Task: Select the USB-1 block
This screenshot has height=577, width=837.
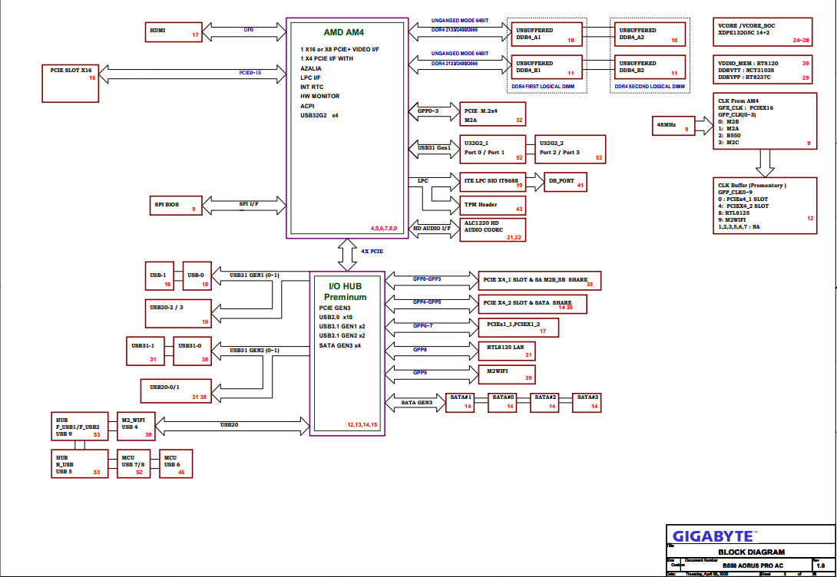Action: (160, 276)
